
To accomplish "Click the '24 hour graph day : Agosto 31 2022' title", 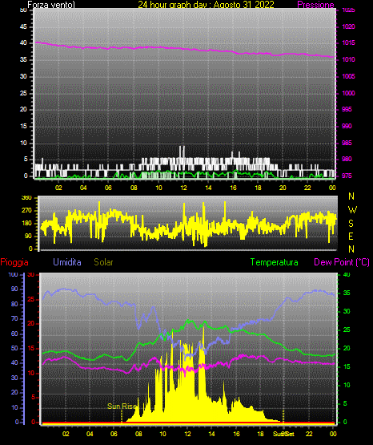I will [x=206, y=5].
